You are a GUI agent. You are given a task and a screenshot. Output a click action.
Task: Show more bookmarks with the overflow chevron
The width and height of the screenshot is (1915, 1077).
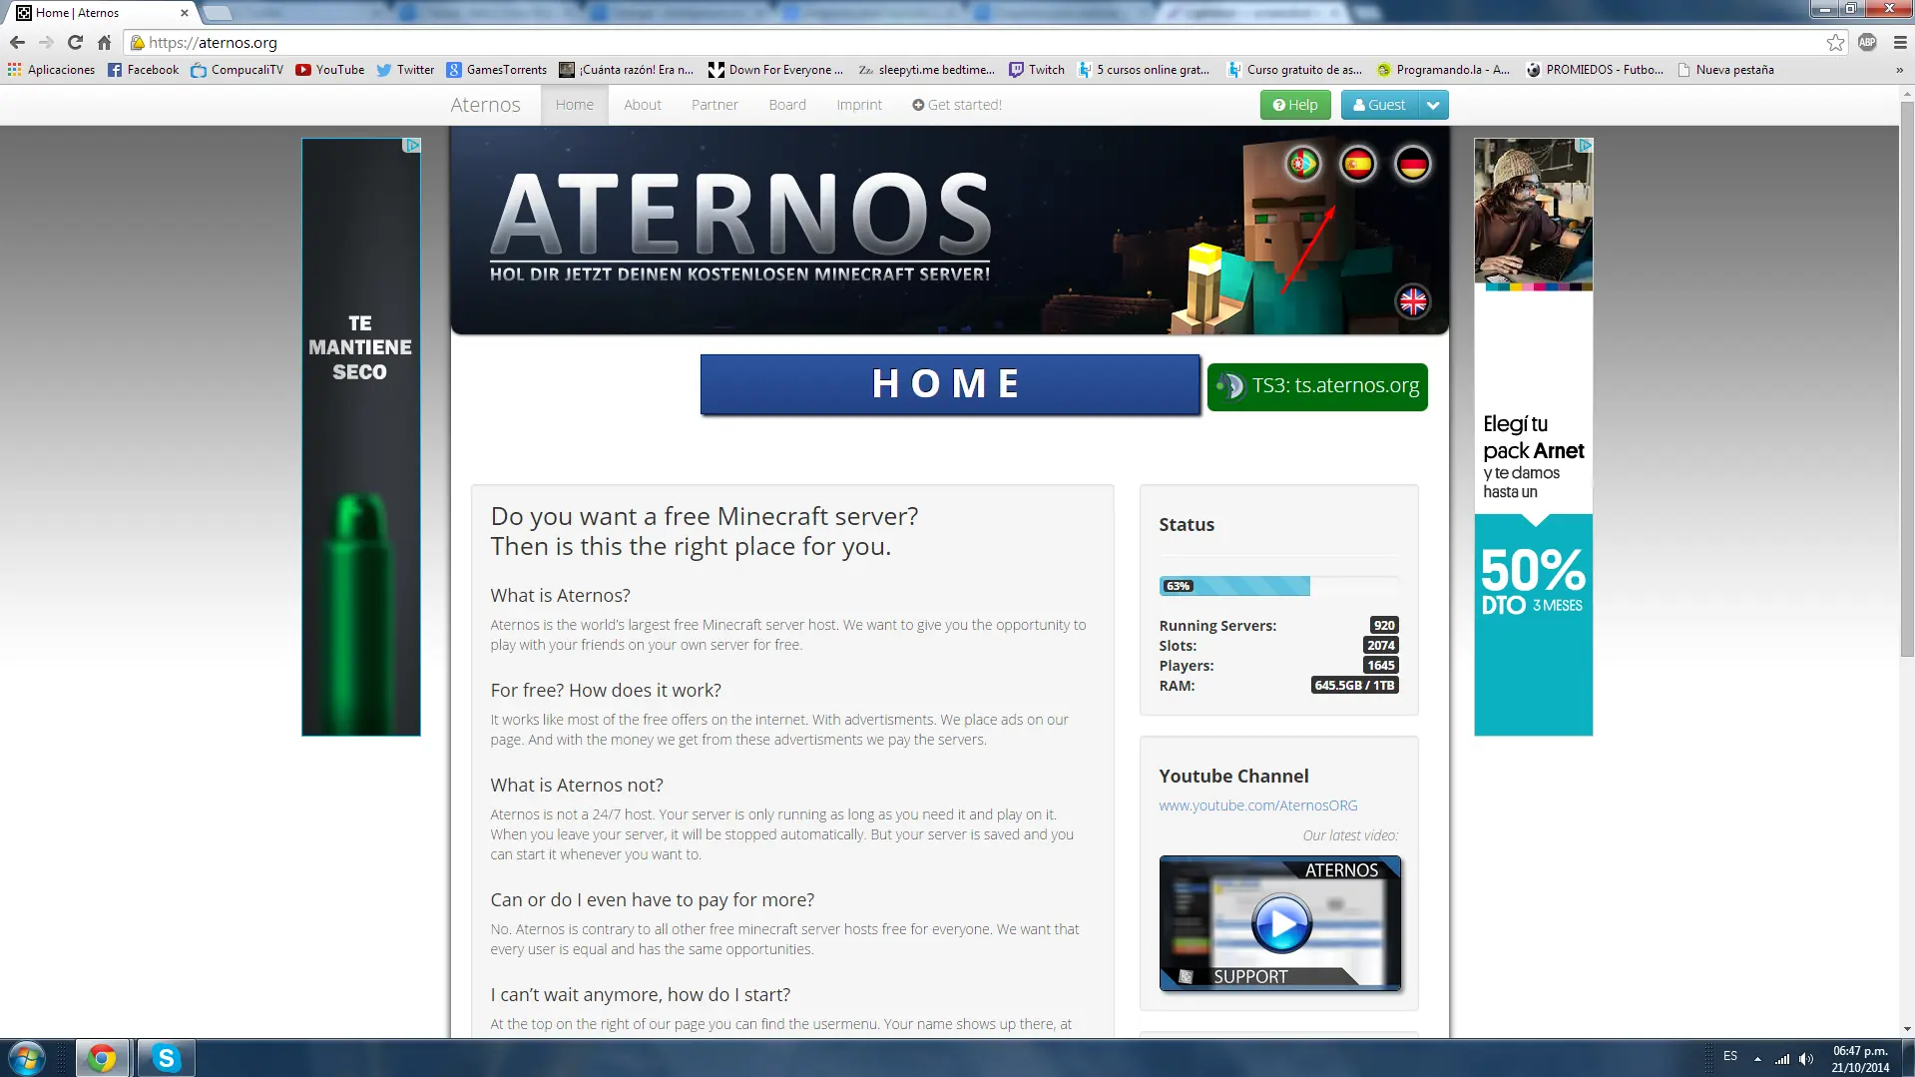coord(1899,70)
